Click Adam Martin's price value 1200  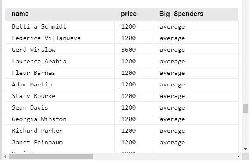pos(128,84)
